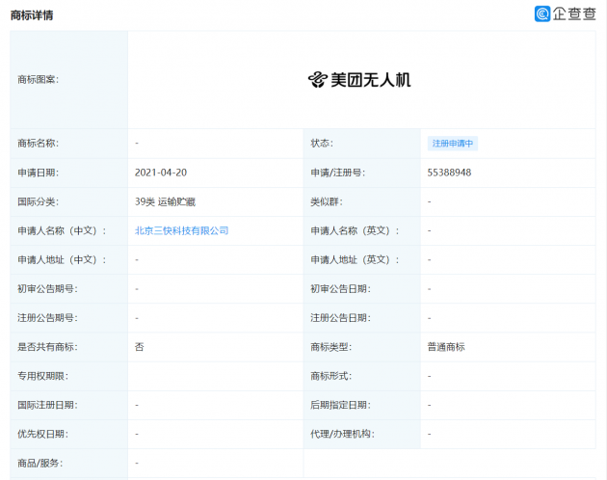The image size is (607, 480).
Task: Click the 注册申请中 status tag
Action: click(453, 144)
